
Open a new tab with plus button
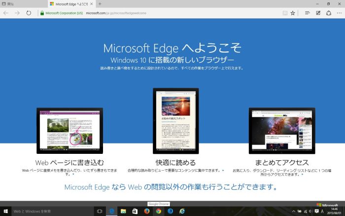[100, 4]
